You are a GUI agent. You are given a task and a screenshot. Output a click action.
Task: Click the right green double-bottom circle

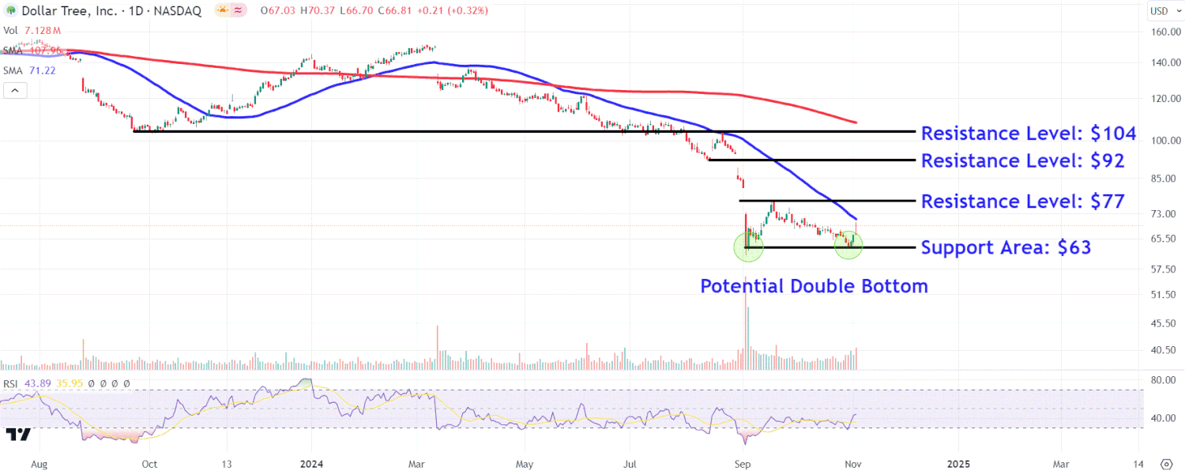click(848, 246)
